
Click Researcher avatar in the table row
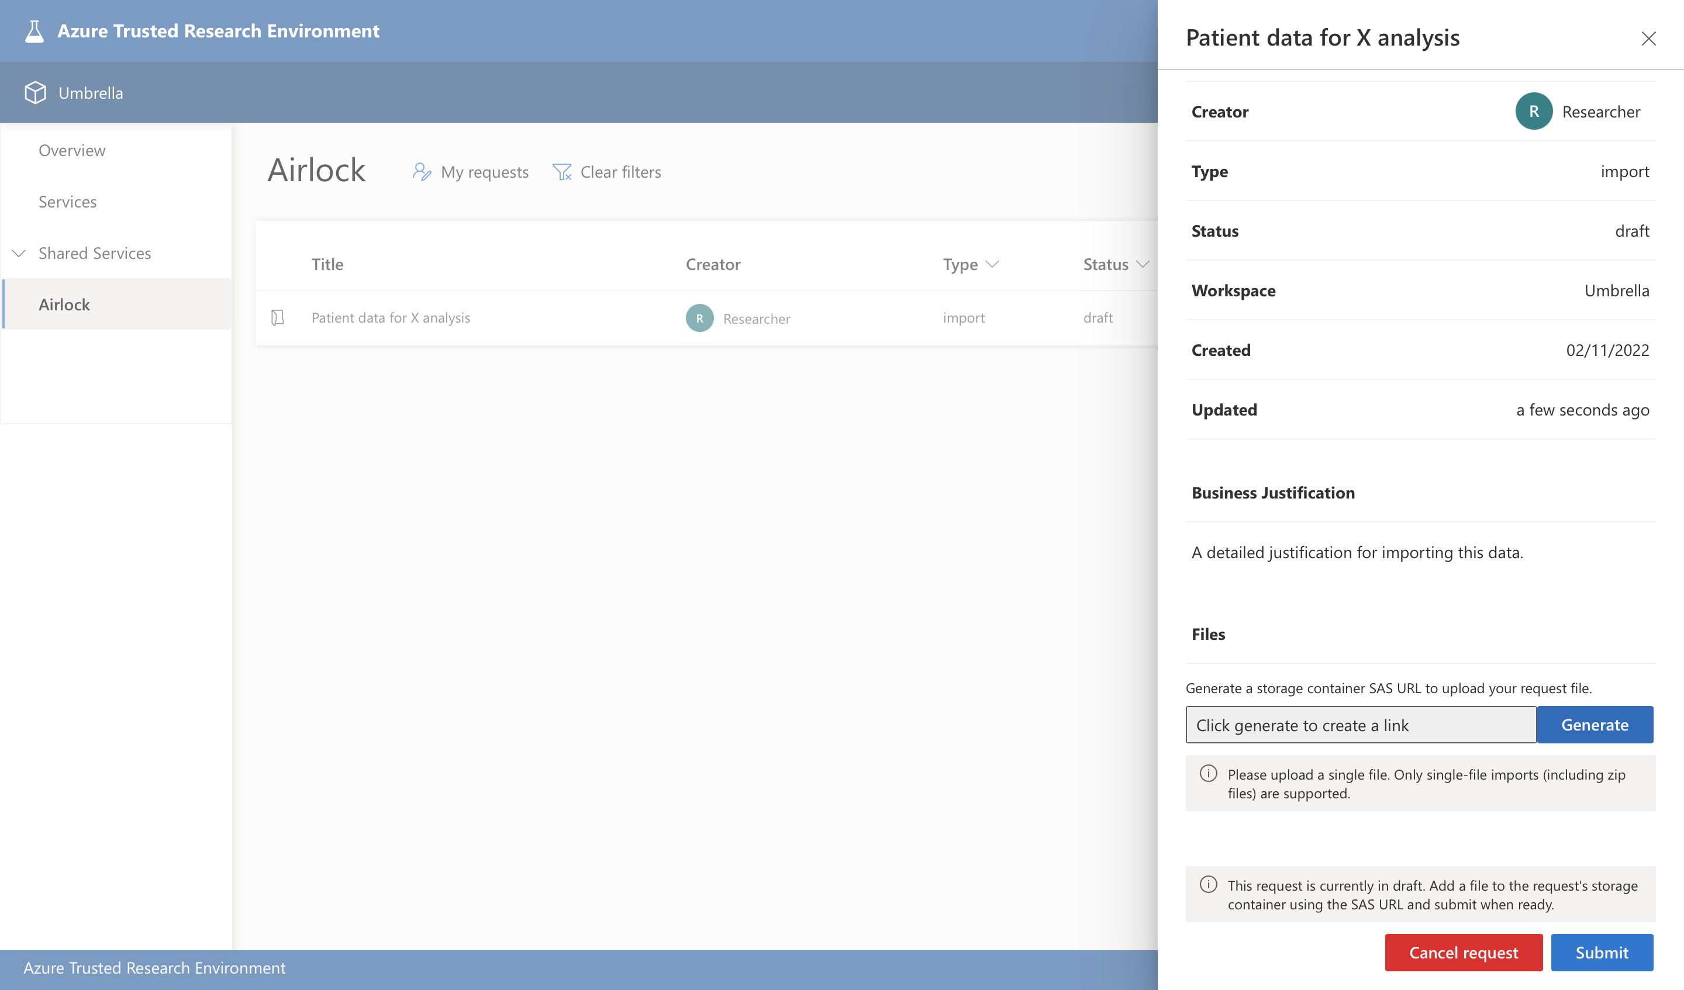pyautogui.click(x=699, y=318)
